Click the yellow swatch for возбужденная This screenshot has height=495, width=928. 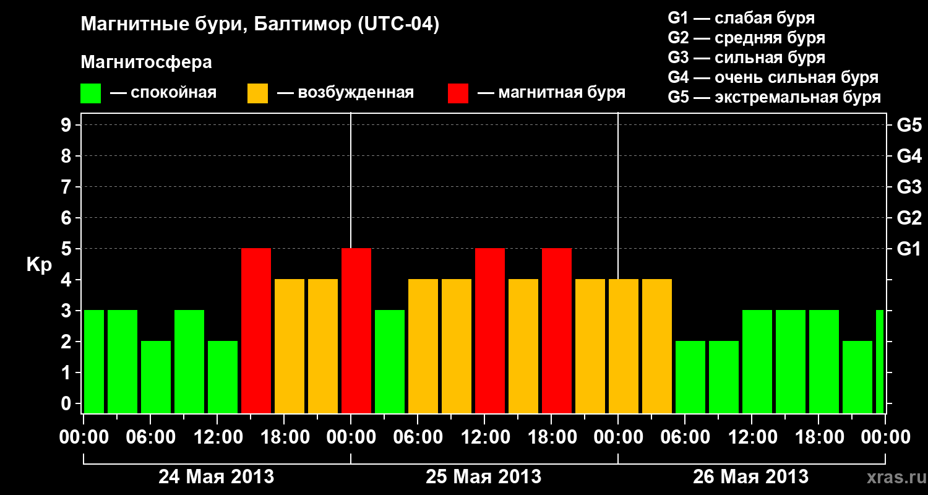[x=258, y=93]
